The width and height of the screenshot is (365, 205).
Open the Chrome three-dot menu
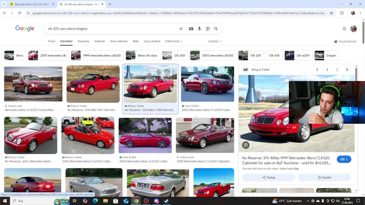pyautogui.click(x=360, y=13)
